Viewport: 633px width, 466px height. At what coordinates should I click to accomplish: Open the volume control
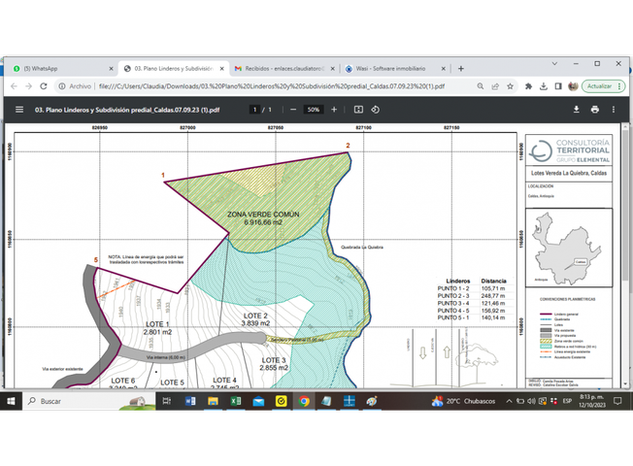531,401
